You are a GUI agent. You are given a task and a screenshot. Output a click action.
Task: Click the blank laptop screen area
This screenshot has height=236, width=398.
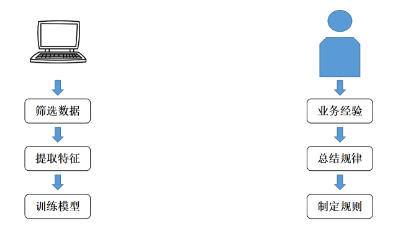point(59,35)
